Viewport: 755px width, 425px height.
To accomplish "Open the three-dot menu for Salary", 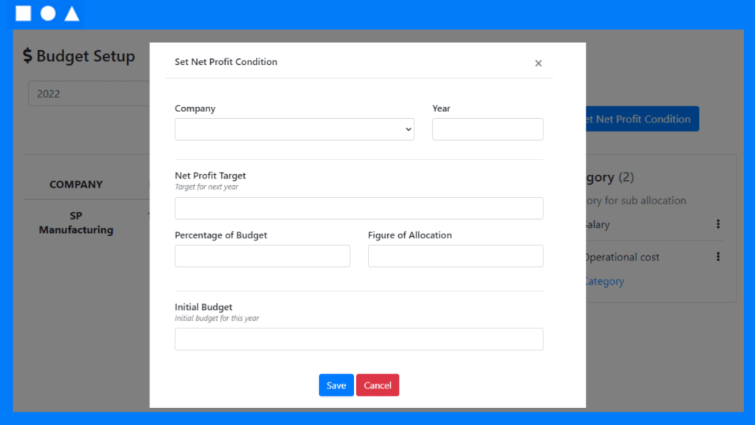I will pyautogui.click(x=718, y=224).
